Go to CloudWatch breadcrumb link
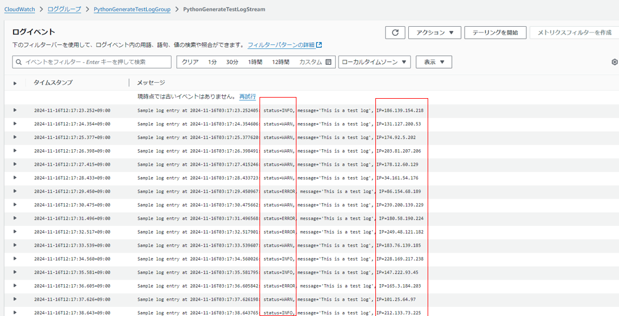Screen dimensions: 619x316 pyautogui.click(x=19, y=9)
